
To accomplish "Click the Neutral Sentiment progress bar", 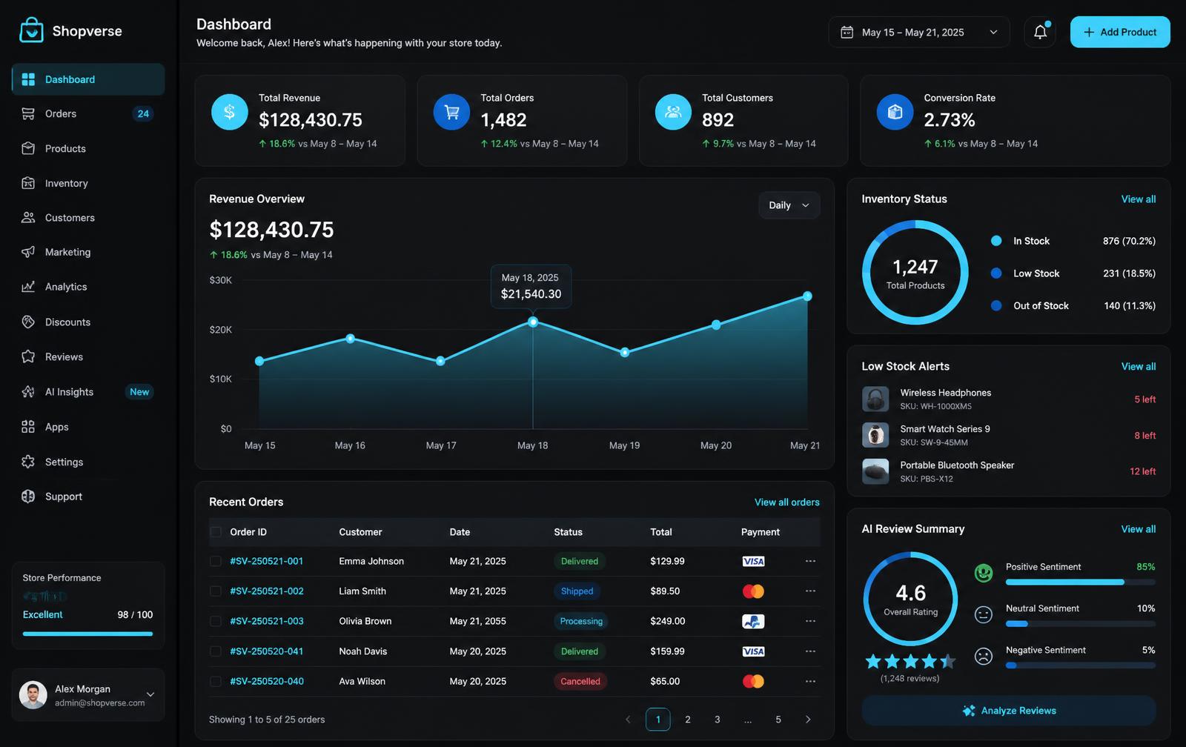I will 1080,624.
